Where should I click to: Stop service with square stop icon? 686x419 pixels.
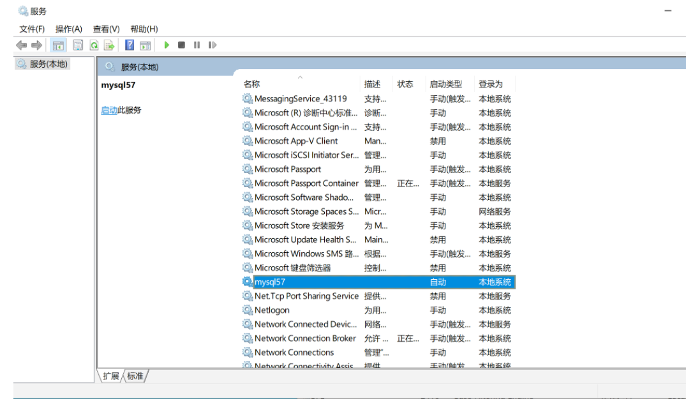(x=181, y=45)
